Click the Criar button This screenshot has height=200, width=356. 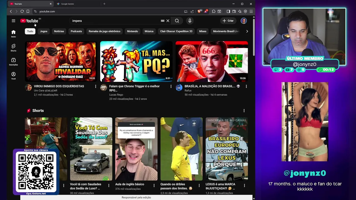228,21
